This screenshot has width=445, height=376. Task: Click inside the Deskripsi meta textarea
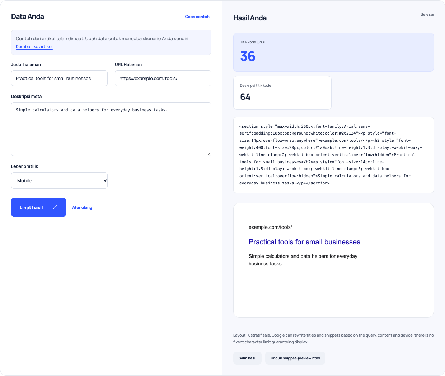pyautogui.click(x=111, y=129)
